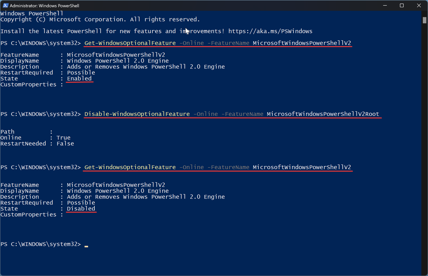The height and width of the screenshot is (276, 428).
Task: Click the vertical scrollbar thumb
Action: (425, 20)
